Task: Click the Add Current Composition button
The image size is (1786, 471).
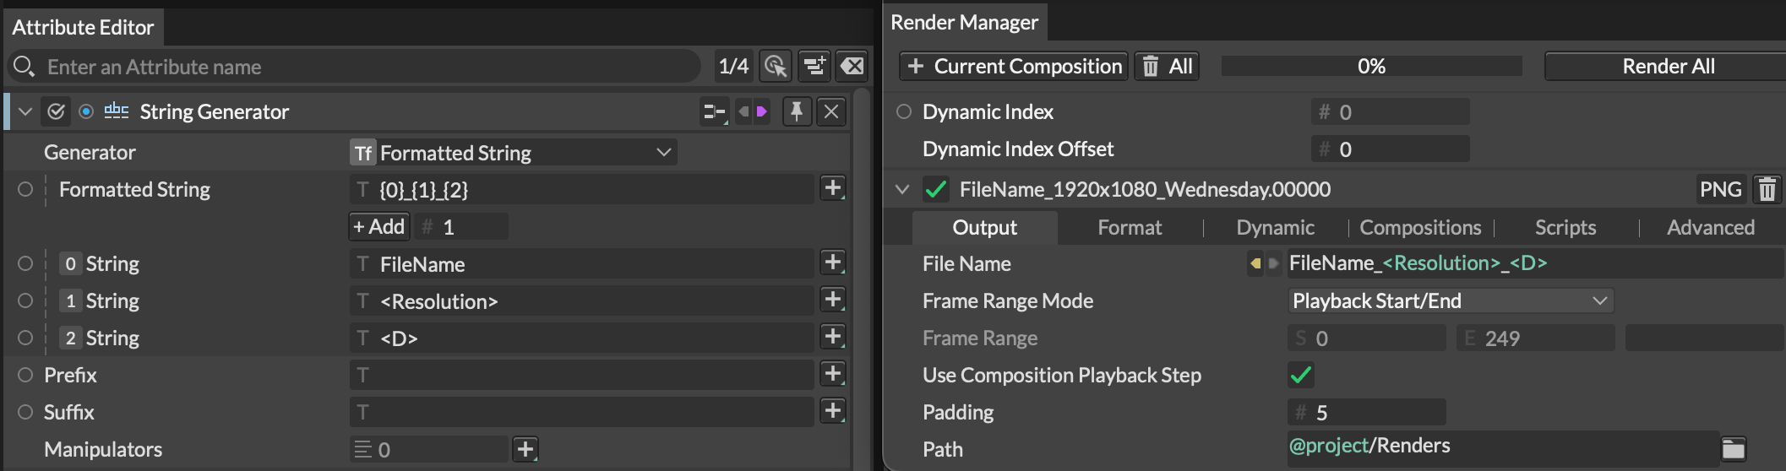Action: [1014, 66]
